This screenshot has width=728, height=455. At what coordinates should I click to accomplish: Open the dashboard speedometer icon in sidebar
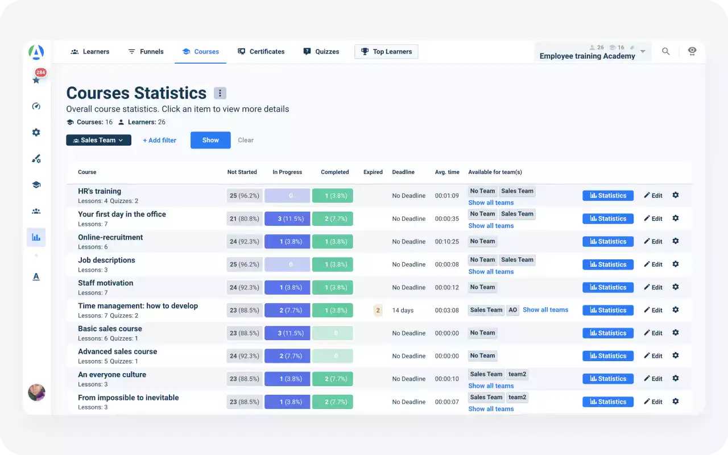[x=36, y=106]
